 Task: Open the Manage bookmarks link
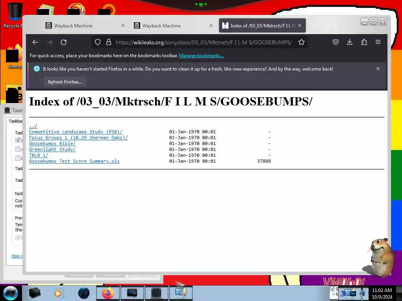201,56
